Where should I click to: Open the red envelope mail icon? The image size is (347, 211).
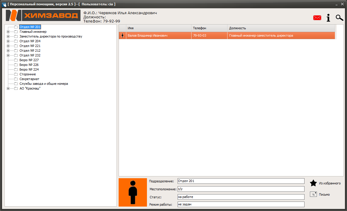pos(317,18)
